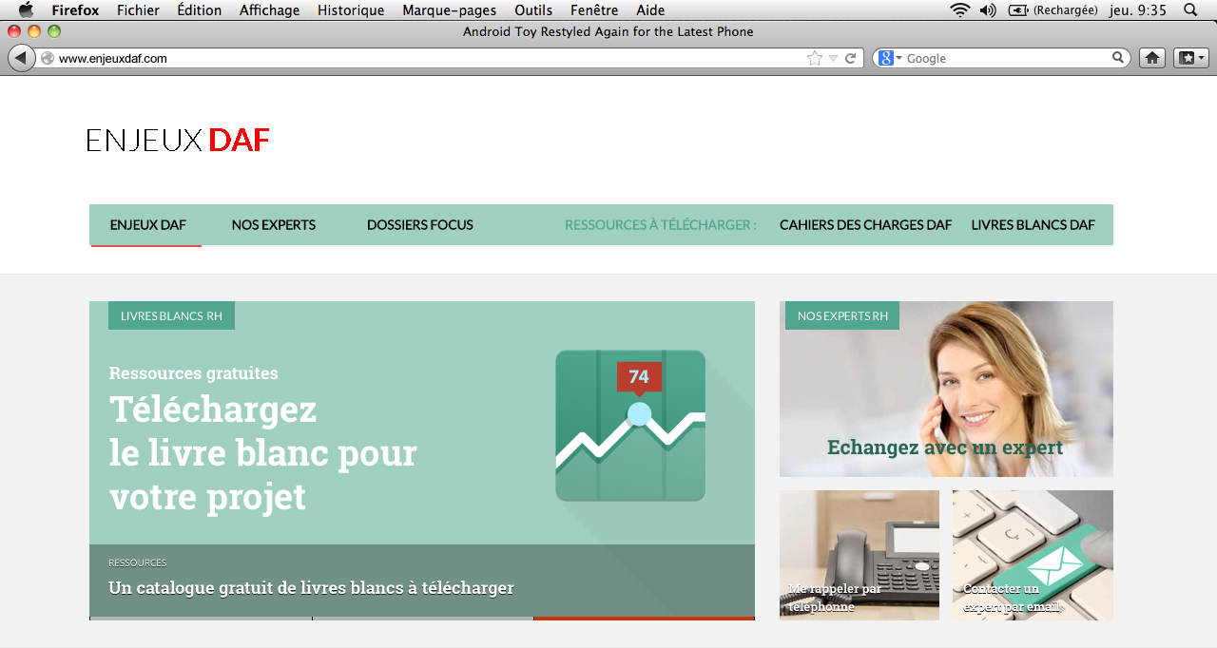Open the bookmarks toolbar button
1217x648 pixels.
[1190, 58]
